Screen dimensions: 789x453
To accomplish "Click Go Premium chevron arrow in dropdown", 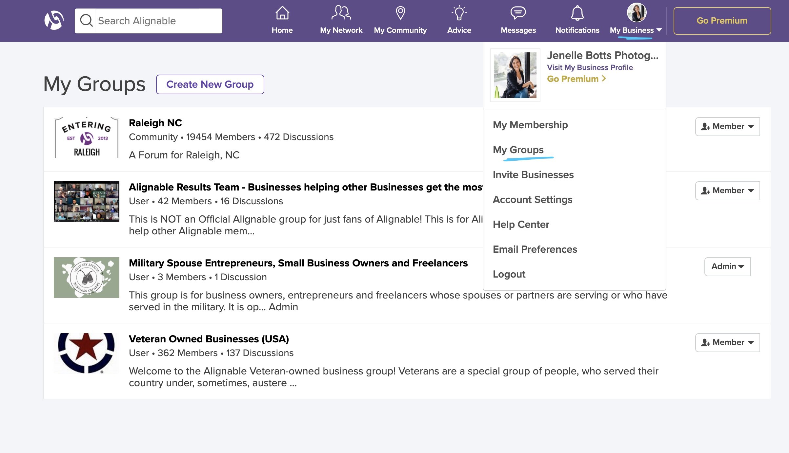I will click(x=604, y=79).
